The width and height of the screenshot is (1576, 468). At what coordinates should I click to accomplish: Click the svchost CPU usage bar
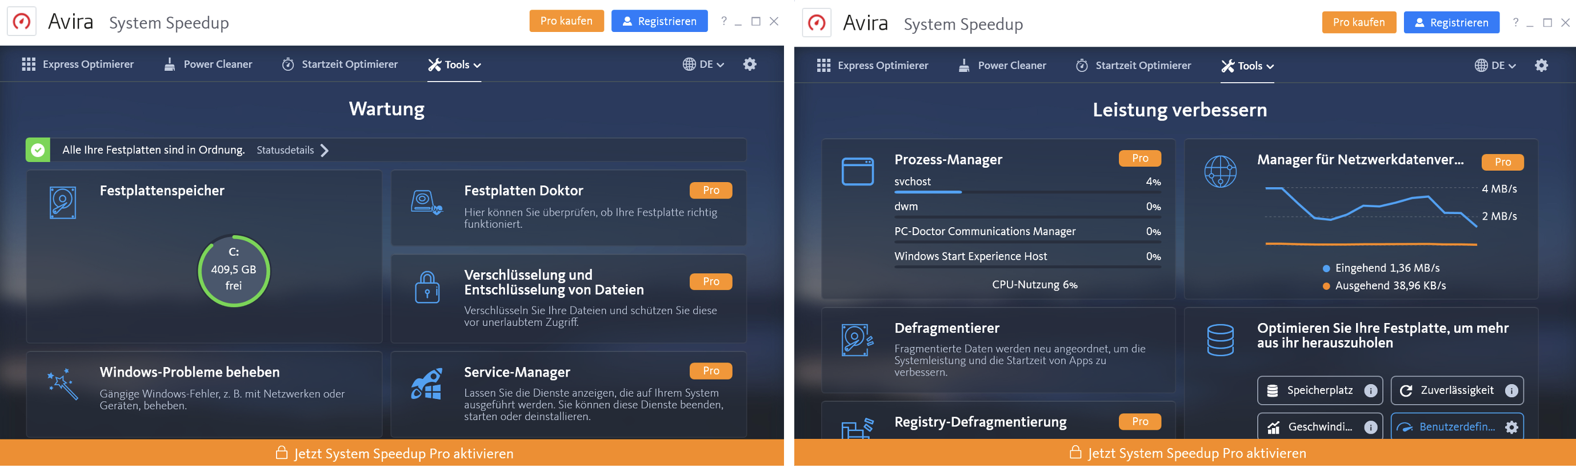pos(1027,192)
